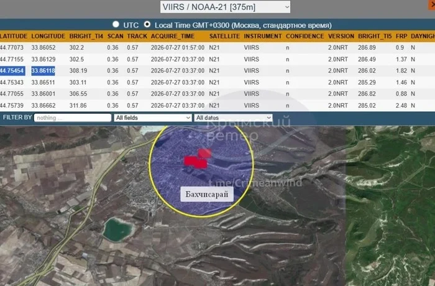Click longitude value 33.86662

pyautogui.click(x=43, y=106)
